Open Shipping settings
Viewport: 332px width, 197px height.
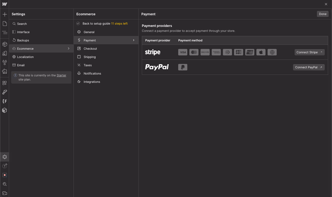point(106,57)
